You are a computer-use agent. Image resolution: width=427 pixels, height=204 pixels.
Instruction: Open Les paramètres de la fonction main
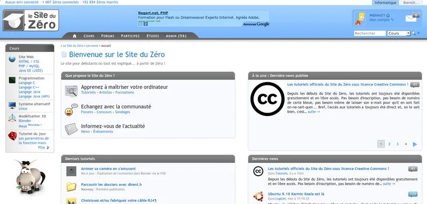(34, 140)
